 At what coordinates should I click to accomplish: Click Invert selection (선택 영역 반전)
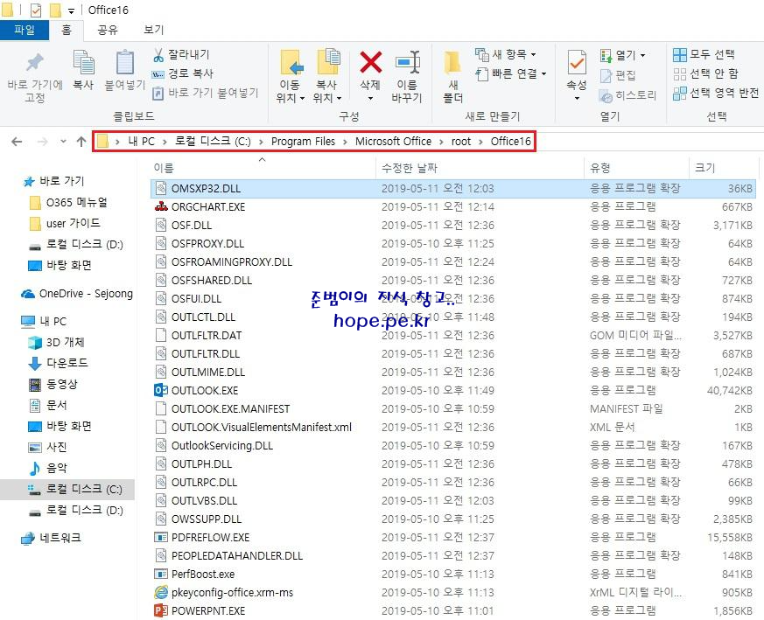pyautogui.click(x=716, y=93)
